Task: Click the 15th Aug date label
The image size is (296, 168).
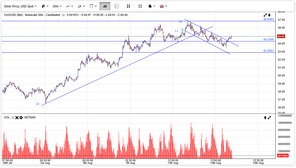Action: click(x=258, y=163)
